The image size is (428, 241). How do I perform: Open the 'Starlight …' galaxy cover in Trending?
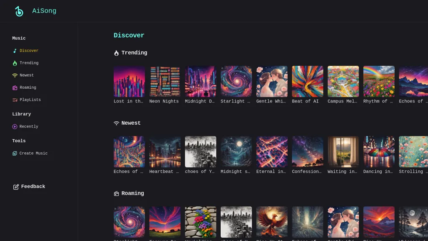pyautogui.click(x=236, y=82)
